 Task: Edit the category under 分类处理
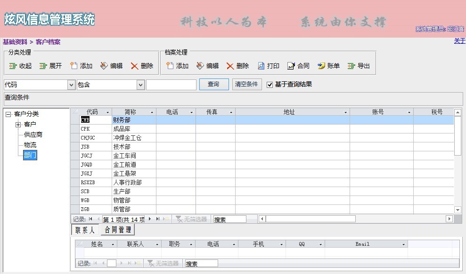click(112, 66)
